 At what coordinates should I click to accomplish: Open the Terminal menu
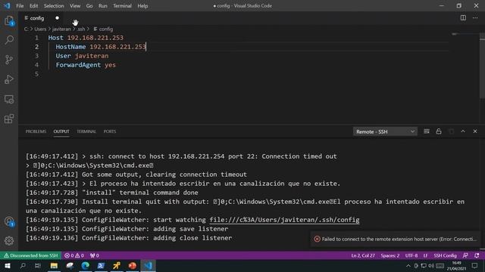[122, 6]
